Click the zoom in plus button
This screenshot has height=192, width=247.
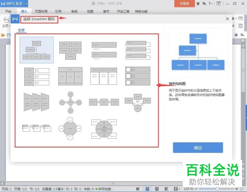pyautogui.click(x=237, y=189)
